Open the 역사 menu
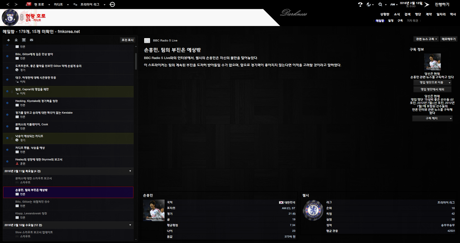 click(453, 14)
